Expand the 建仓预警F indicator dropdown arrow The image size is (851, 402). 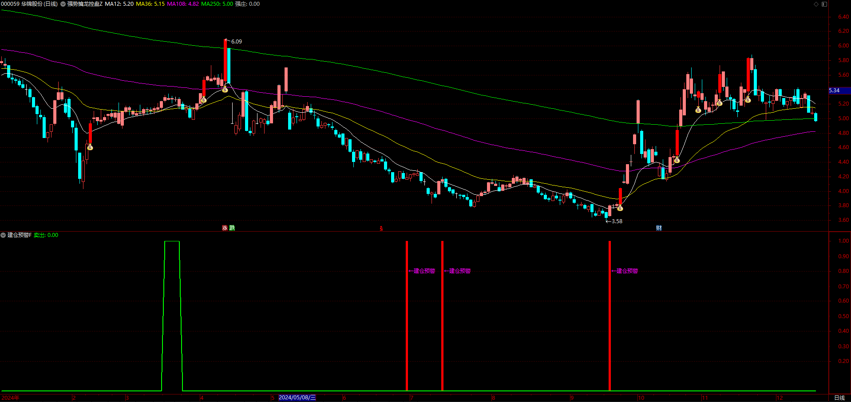coord(3,235)
